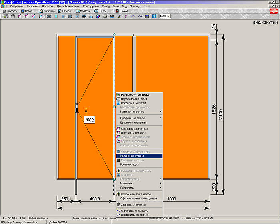
Task: Select Рассчитать изделие in context menu
Action: 136,95
